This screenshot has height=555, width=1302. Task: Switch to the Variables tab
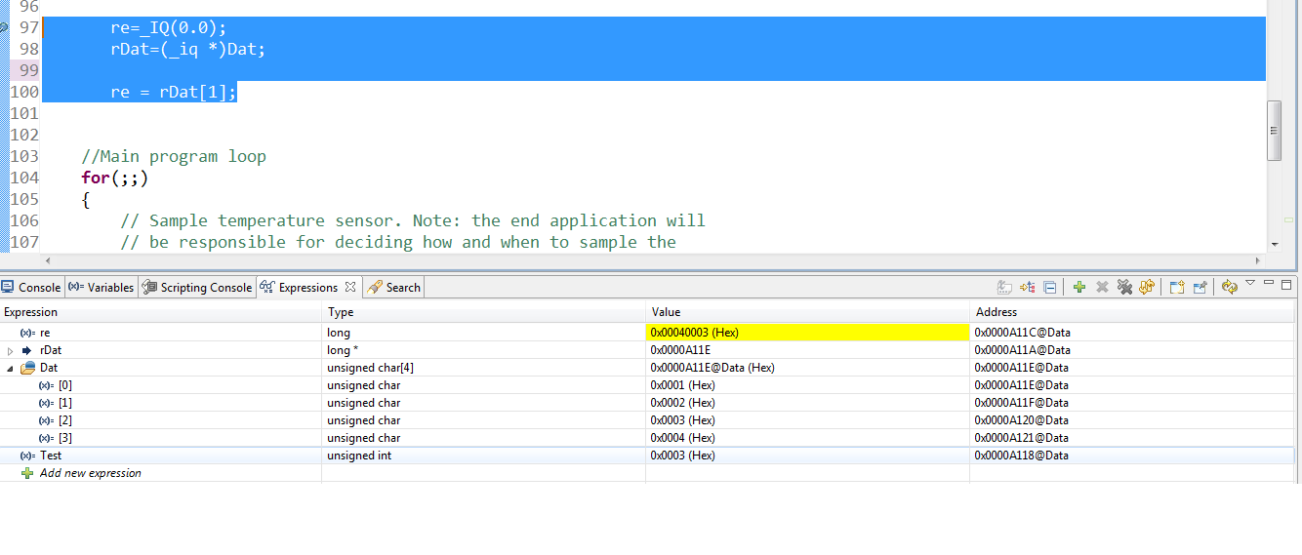click(102, 288)
